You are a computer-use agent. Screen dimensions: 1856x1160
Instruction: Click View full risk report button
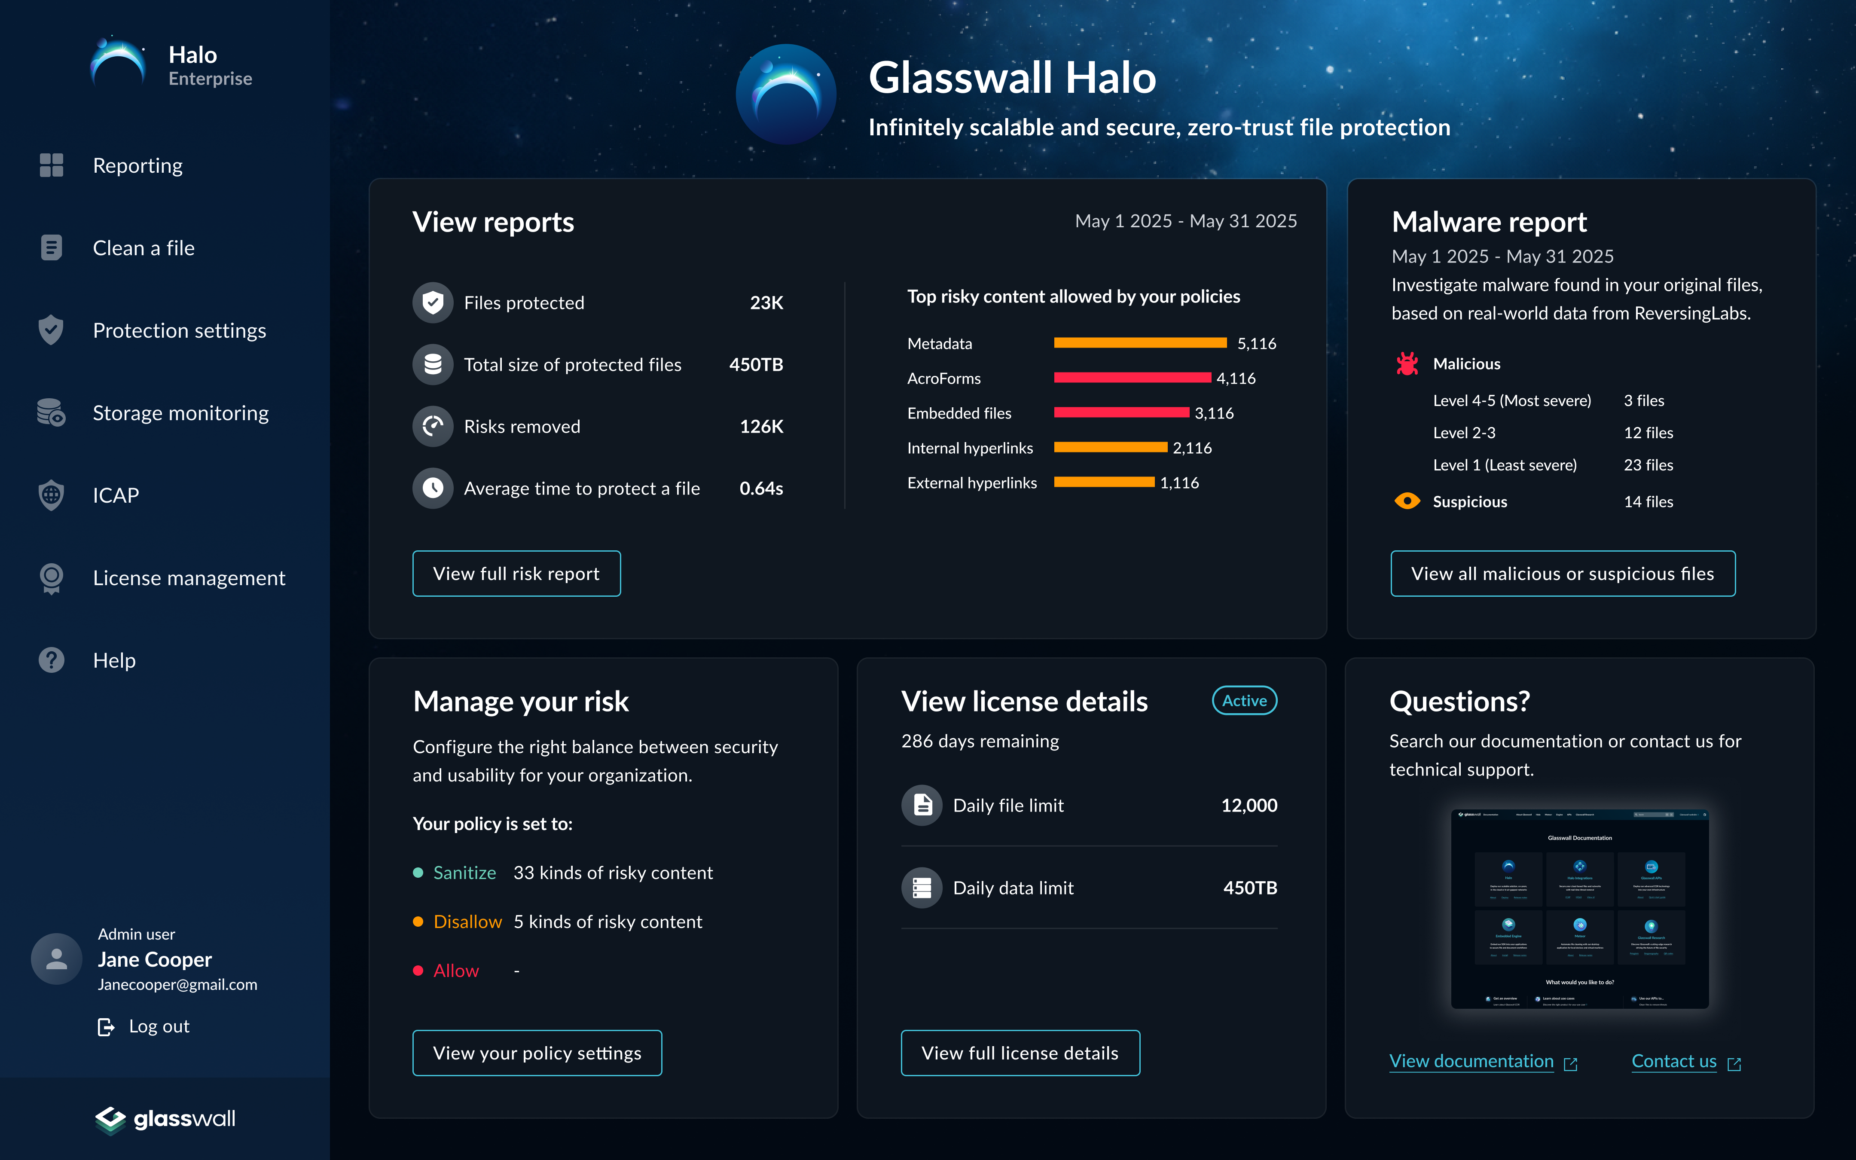pos(517,573)
